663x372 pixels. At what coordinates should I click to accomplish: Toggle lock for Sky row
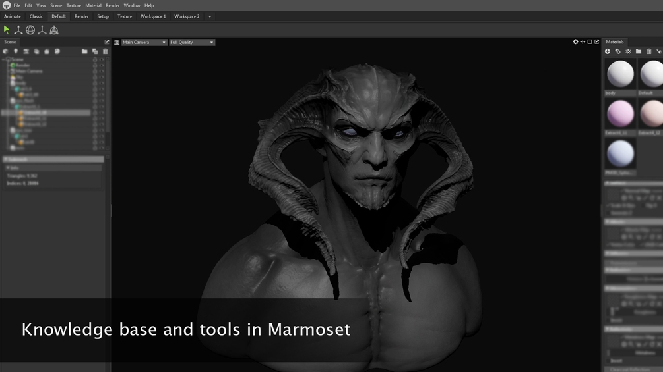[95, 77]
